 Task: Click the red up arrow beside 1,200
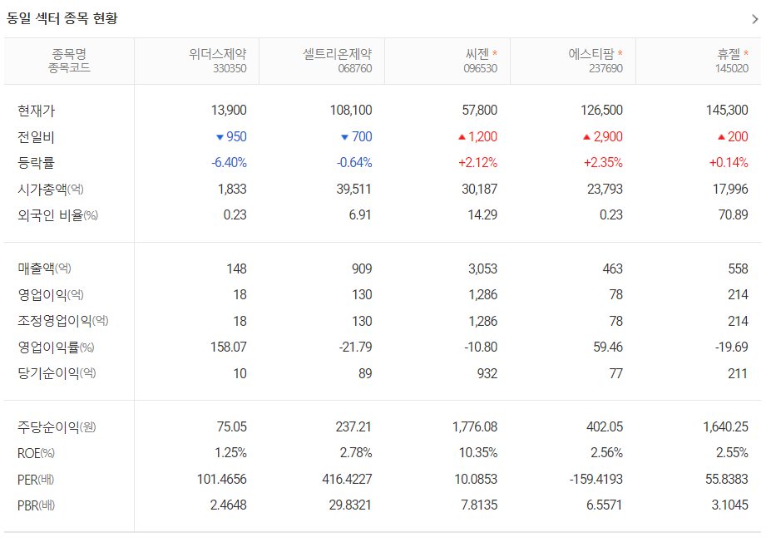coord(462,137)
